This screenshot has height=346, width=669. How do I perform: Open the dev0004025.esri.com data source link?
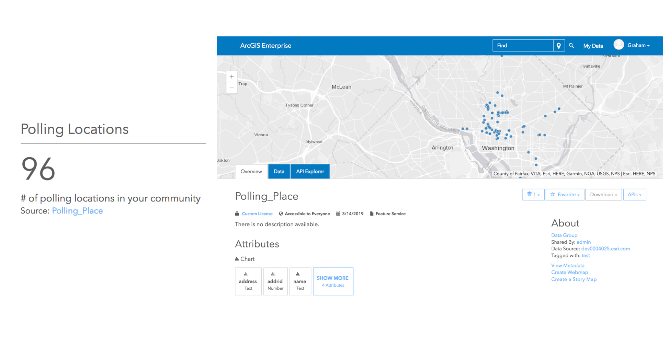(605, 249)
